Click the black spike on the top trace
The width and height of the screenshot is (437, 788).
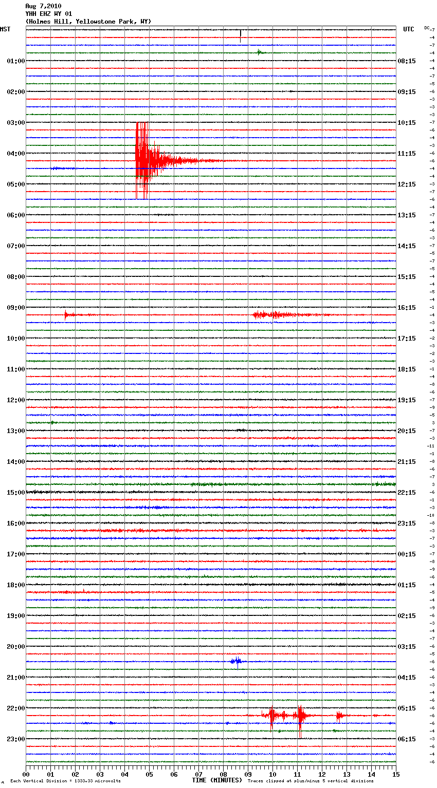pyautogui.click(x=241, y=35)
